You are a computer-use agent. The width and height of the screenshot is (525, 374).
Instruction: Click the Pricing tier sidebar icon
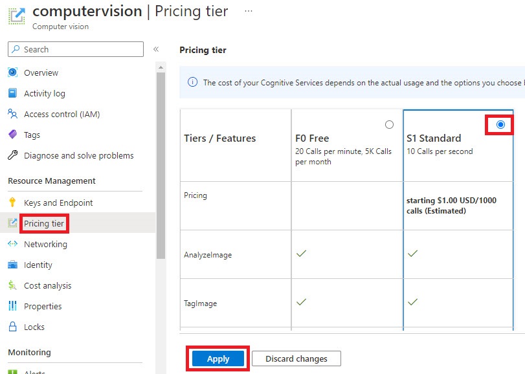[x=13, y=223]
